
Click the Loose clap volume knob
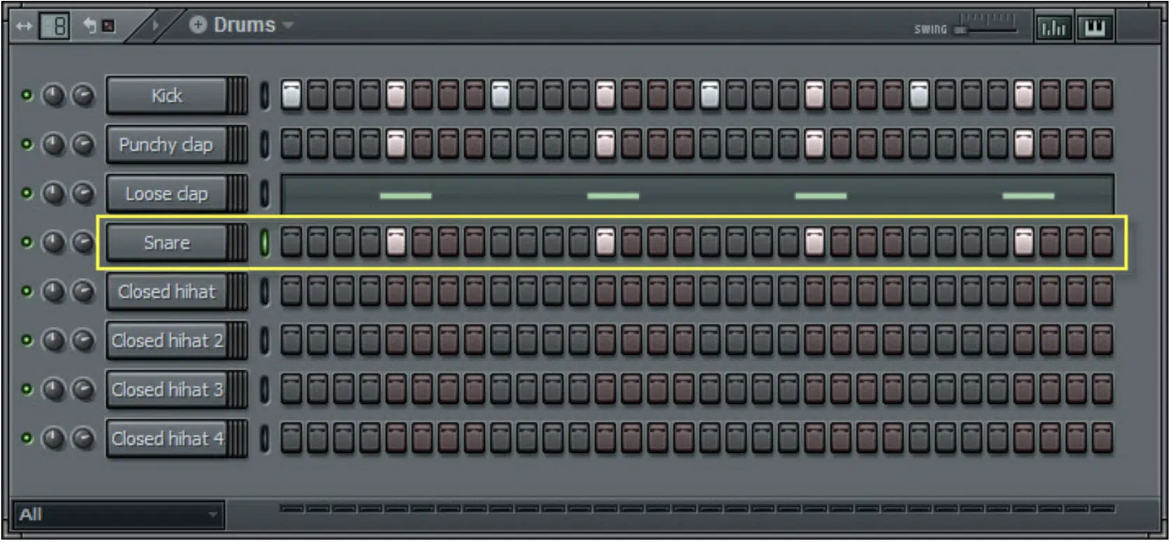coord(83,193)
